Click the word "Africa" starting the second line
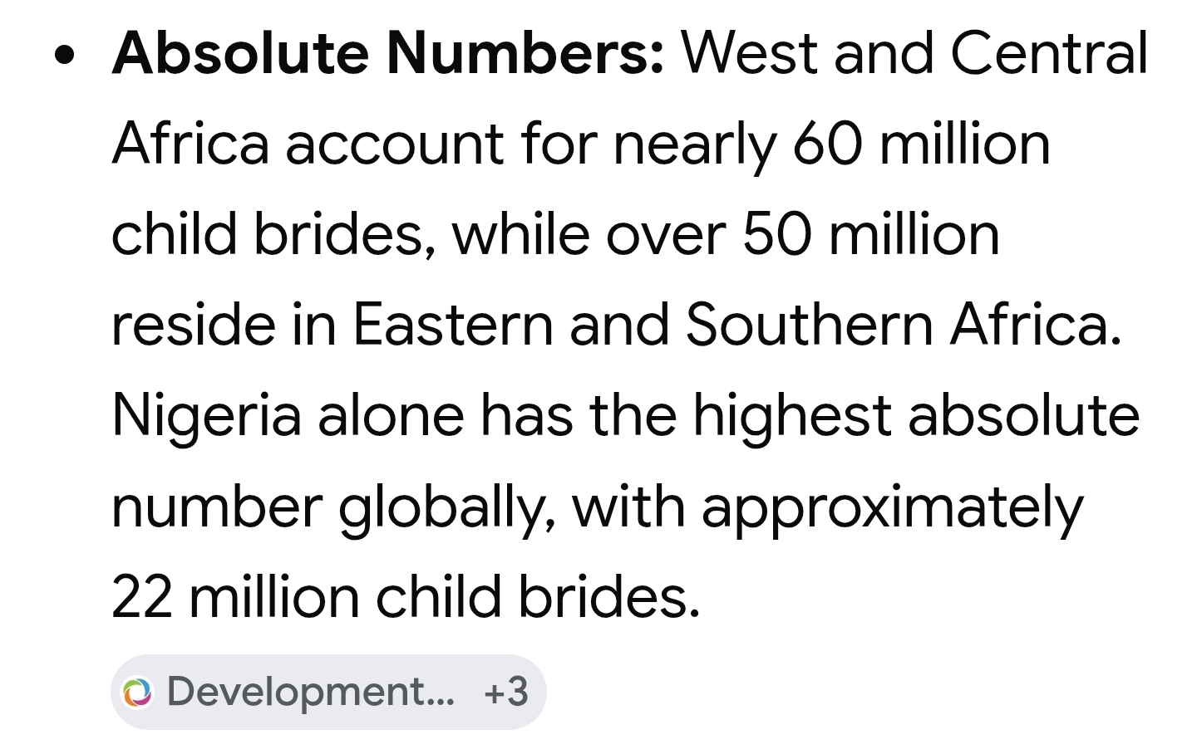Image resolution: width=1197 pixels, height=754 pixels. pos(191,144)
